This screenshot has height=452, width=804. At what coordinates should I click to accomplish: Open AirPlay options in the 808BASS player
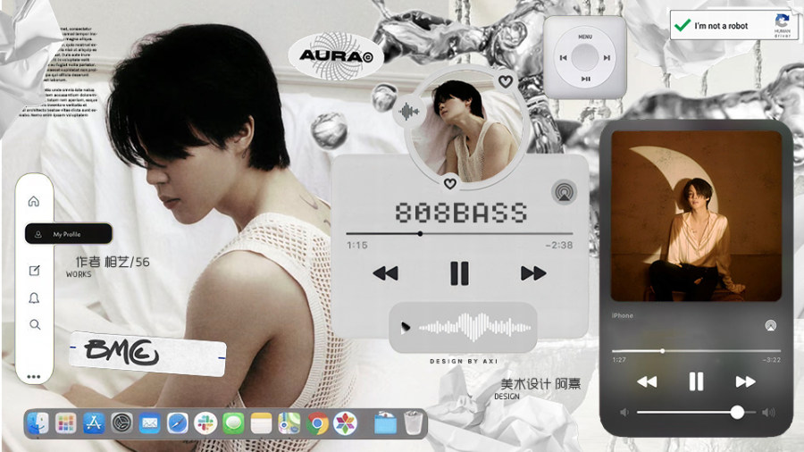(x=564, y=190)
